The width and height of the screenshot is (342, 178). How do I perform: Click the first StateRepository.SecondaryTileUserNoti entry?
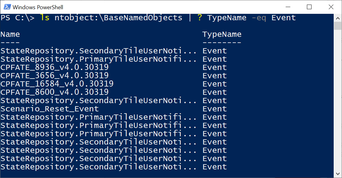pos(99,51)
